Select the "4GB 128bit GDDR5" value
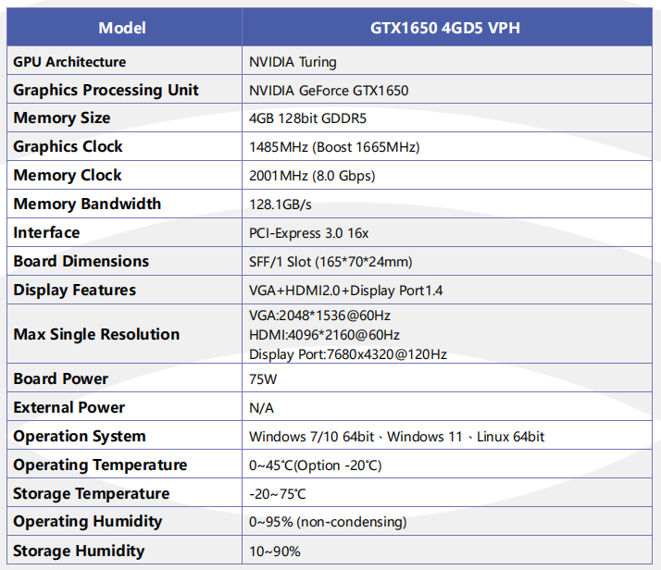The width and height of the screenshot is (661, 570). pyautogui.click(x=310, y=118)
